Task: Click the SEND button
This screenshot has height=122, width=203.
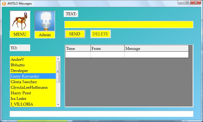Action: point(75,34)
